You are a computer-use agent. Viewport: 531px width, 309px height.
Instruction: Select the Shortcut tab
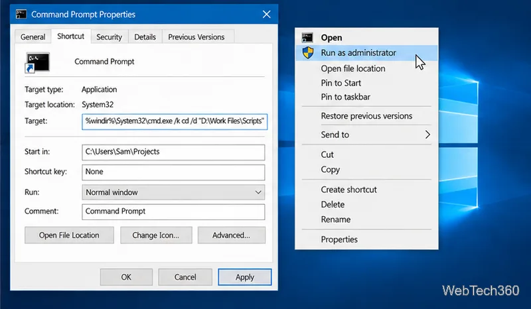tap(70, 36)
